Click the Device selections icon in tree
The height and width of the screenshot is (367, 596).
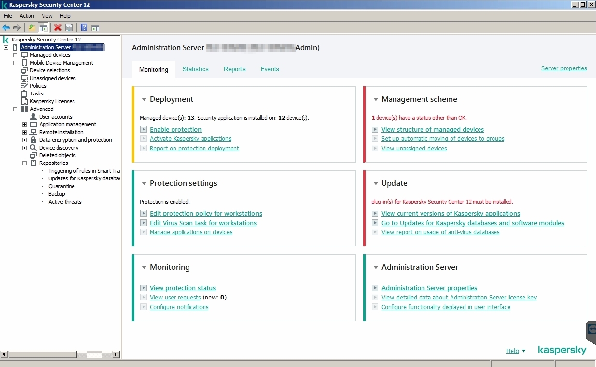(24, 70)
